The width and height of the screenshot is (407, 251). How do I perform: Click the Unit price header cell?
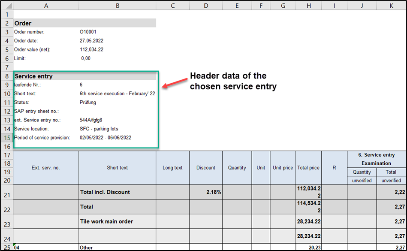point(283,168)
